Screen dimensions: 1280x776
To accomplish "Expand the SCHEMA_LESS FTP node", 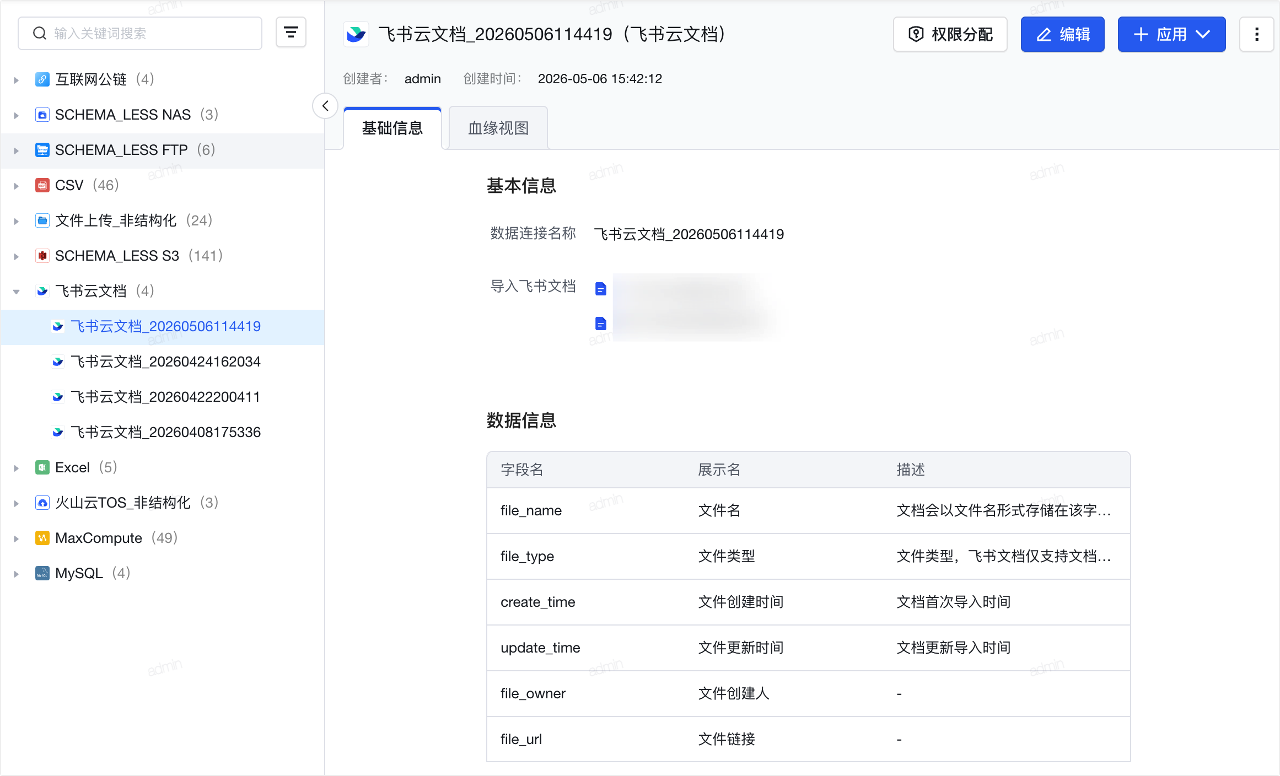I will click(17, 150).
